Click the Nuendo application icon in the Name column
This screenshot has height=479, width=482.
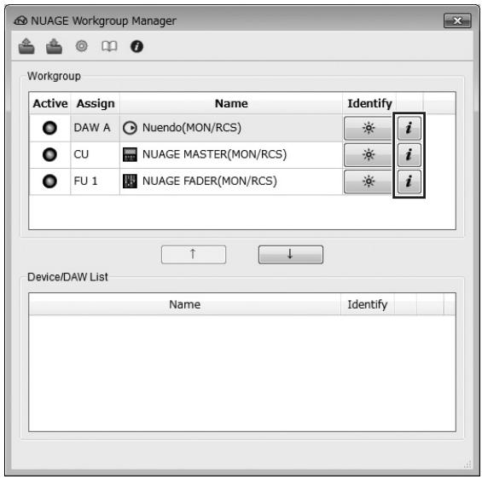click(130, 128)
